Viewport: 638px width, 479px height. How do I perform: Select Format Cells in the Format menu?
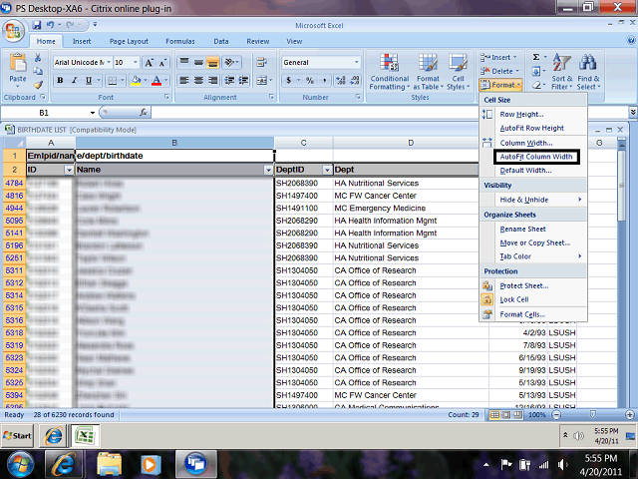(523, 314)
